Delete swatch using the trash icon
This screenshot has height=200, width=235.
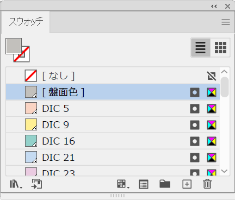click(x=207, y=184)
